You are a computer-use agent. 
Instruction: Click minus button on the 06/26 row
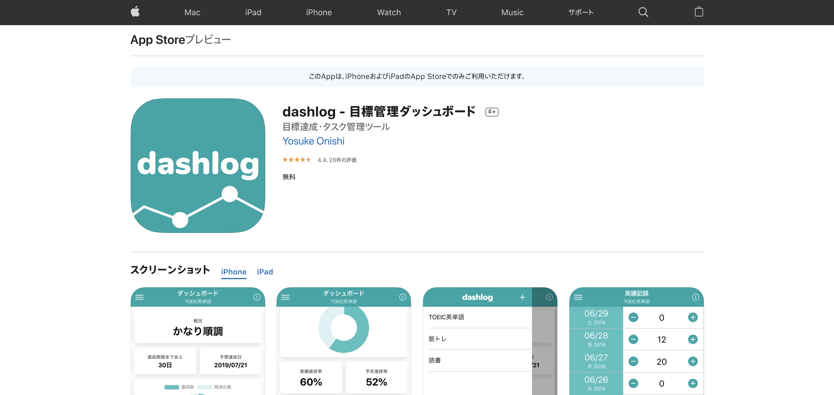pos(633,383)
